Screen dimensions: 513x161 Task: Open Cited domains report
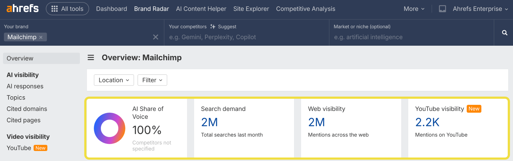[x=27, y=109]
